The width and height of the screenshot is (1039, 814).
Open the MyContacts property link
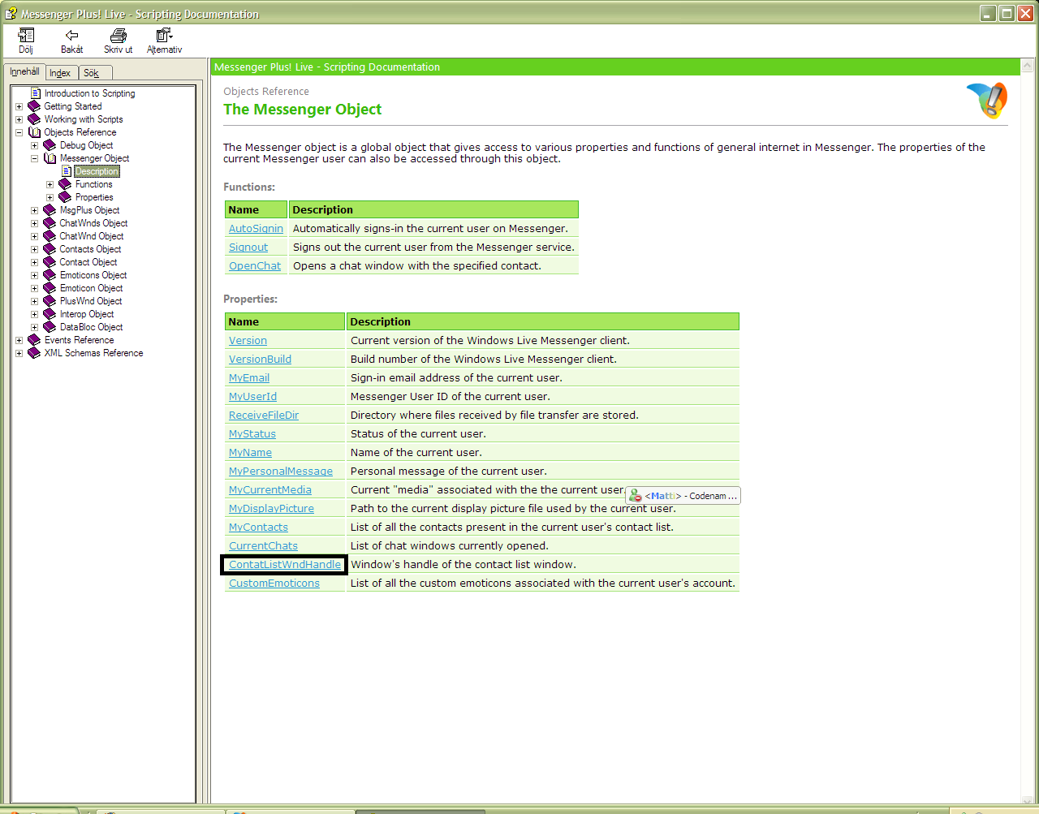[x=258, y=528]
